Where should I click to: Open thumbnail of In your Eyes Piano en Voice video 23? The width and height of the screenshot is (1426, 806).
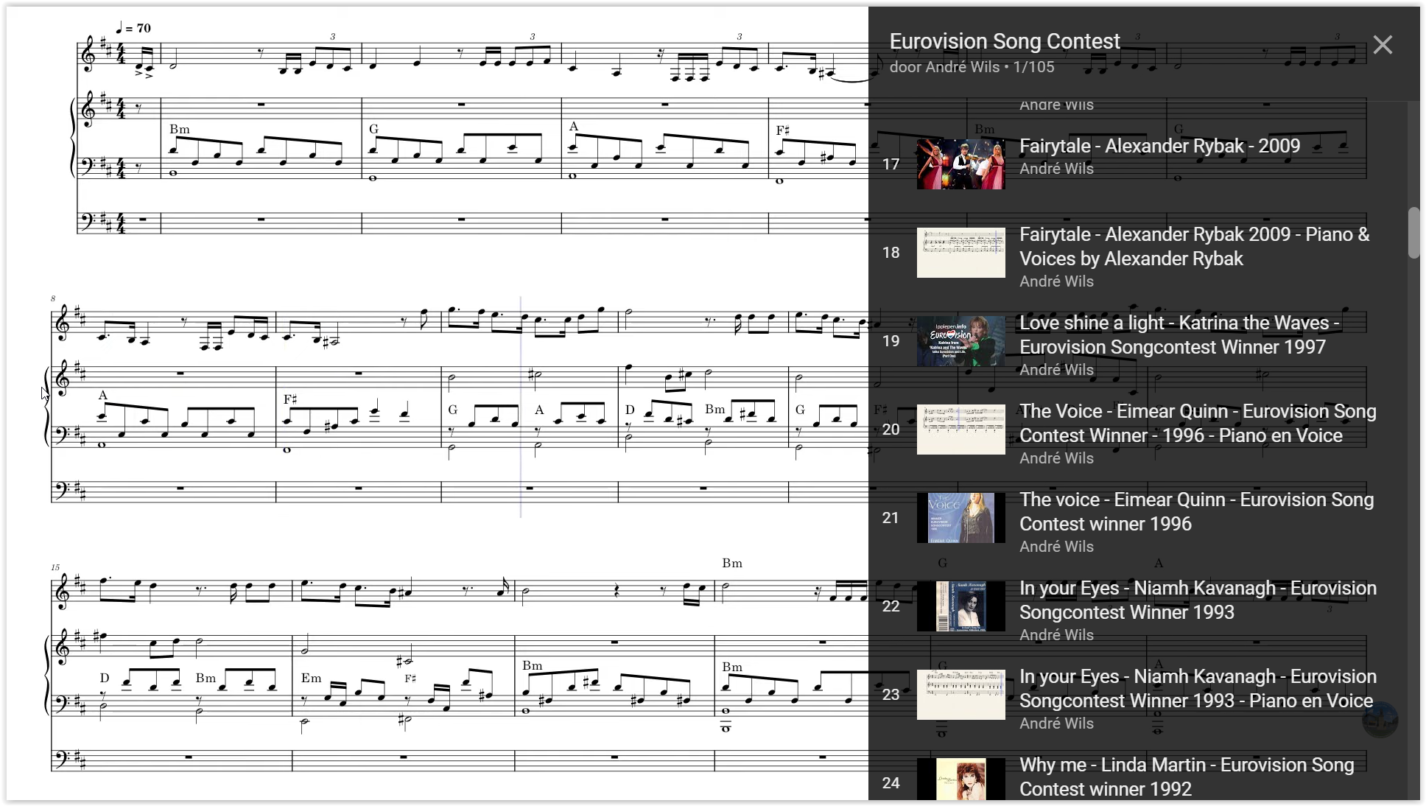[x=960, y=695]
